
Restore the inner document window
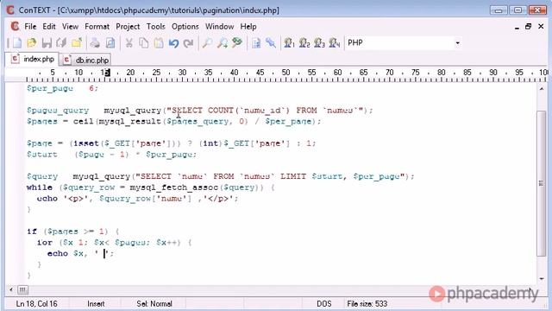point(528,27)
